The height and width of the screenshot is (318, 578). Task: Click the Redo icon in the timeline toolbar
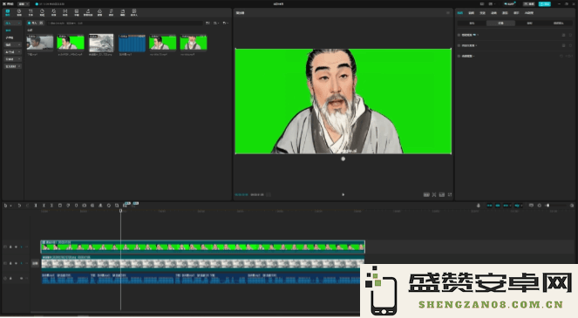click(x=28, y=206)
